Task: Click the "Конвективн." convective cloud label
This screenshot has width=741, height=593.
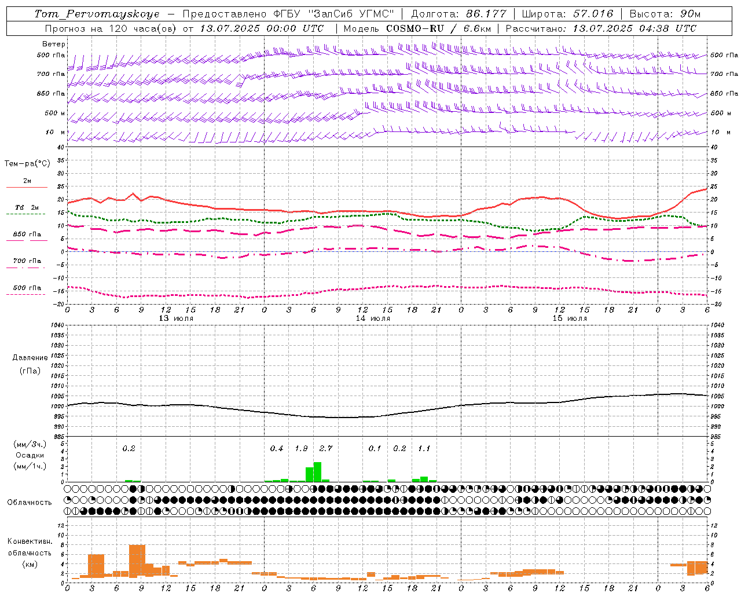Action: point(30,541)
